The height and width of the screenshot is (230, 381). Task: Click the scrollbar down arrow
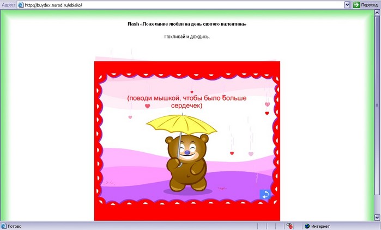(x=377, y=217)
